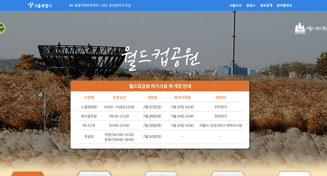Viewport: 327px width, 176px height.
Task: Open the 분야별정보 menu
Action: pyautogui.click(x=284, y=5)
